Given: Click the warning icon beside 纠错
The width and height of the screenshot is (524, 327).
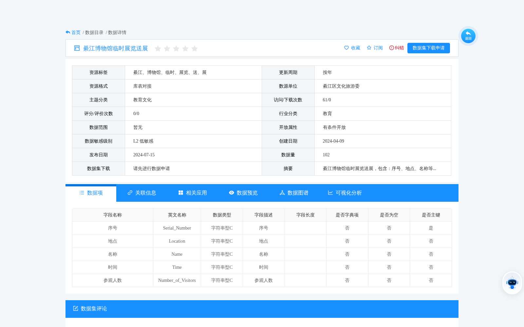Looking at the screenshot, I should tap(391, 48).
